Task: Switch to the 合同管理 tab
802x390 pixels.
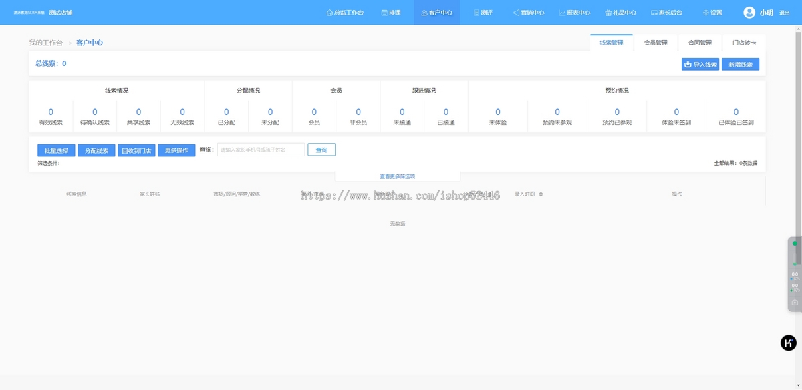Action: [700, 43]
